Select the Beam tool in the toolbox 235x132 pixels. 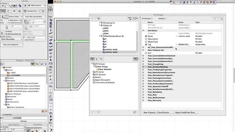[x=51, y=33]
